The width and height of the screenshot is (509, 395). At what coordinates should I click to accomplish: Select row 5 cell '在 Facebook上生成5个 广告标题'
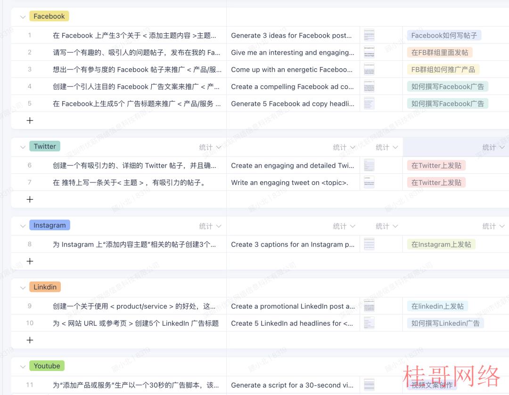137,104
